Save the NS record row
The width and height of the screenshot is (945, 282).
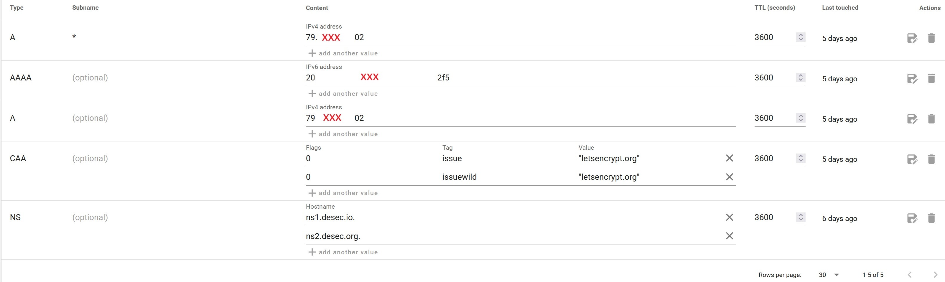(x=912, y=218)
